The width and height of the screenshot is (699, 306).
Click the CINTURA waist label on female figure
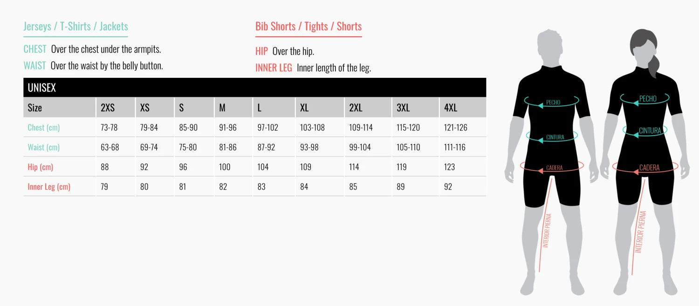click(x=650, y=131)
